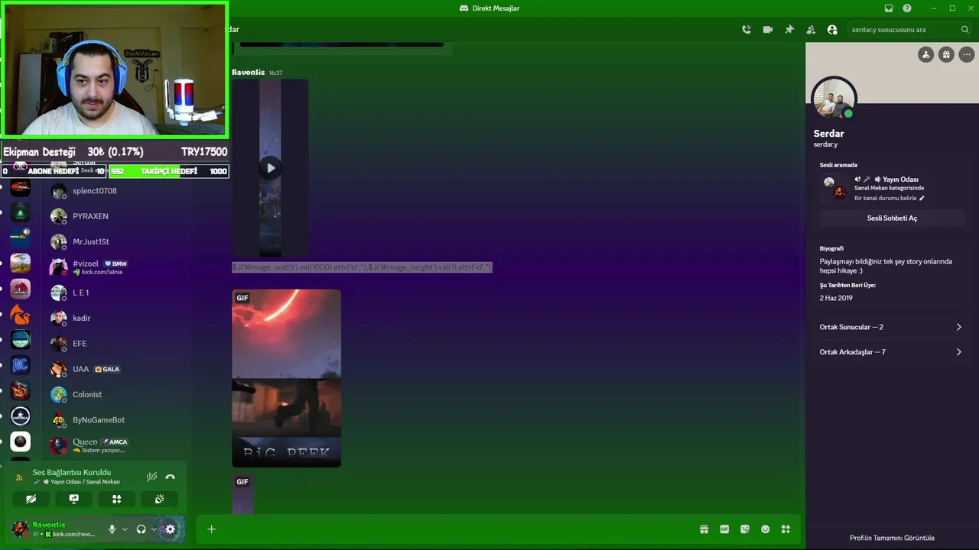Open the GIF picker

pos(724,529)
